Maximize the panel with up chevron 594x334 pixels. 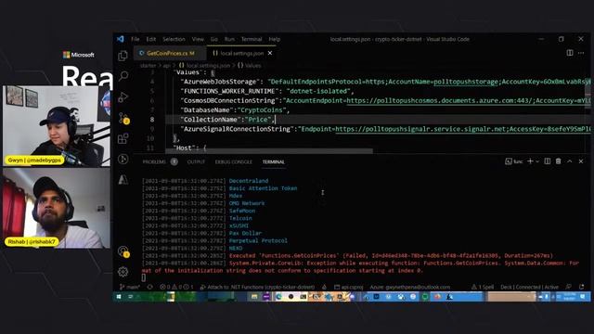pyautogui.click(x=569, y=161)
